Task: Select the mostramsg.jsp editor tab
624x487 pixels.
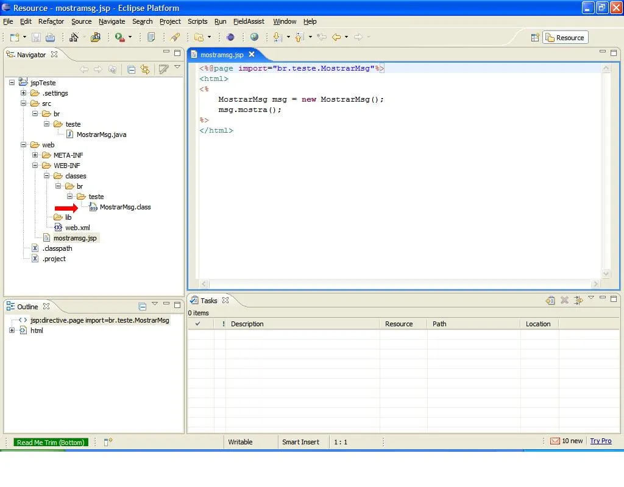Action: pyautogui.click(x=222, y=54)
